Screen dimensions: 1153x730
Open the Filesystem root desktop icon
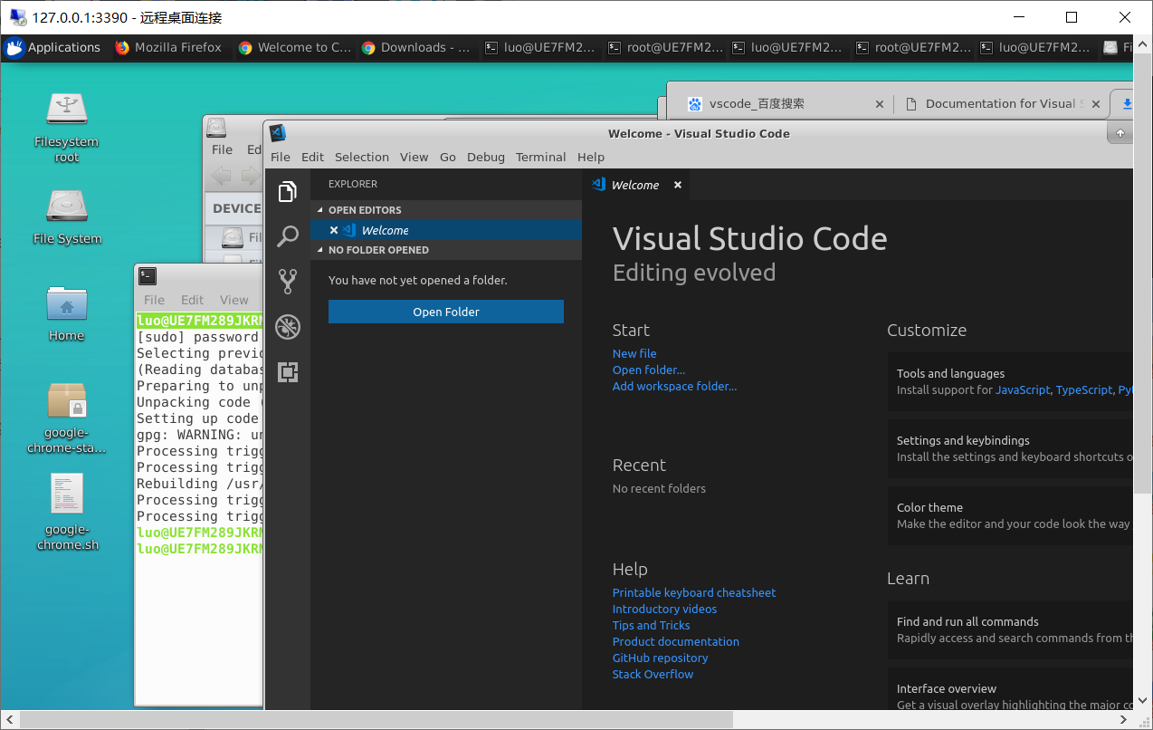[x=66, y=128]
